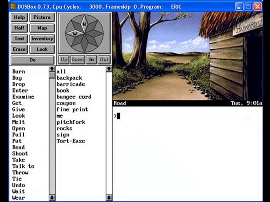Click the Down direction button
270x202 pixels.
click(x=78, y=59)
